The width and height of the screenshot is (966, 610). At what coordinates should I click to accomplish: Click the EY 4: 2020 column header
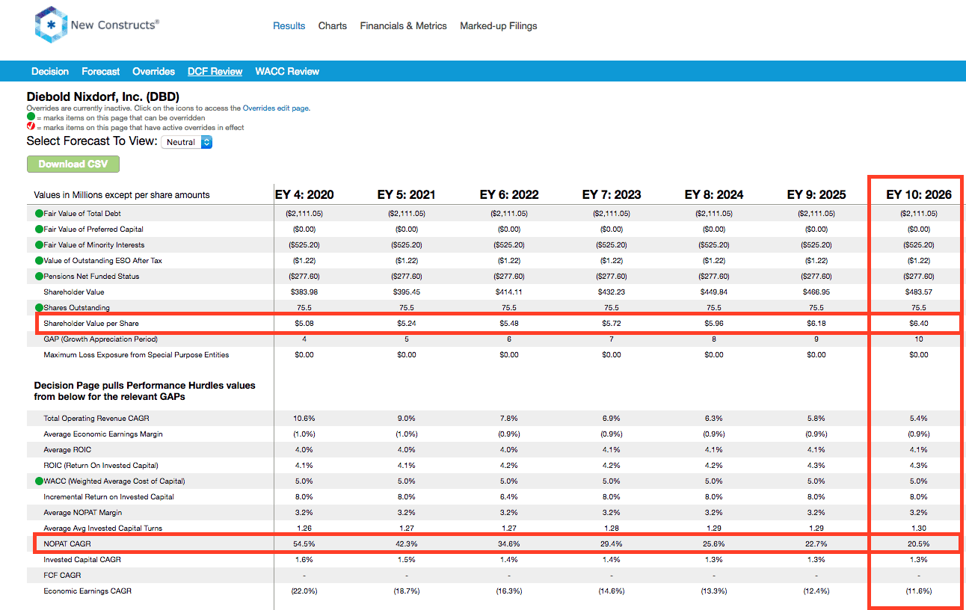[x=304, y=195]
